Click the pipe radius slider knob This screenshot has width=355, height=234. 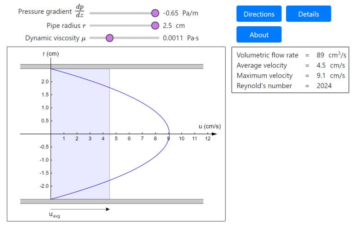coord(155,25)
